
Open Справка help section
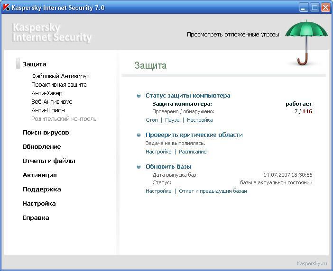[x=36, y=218]
